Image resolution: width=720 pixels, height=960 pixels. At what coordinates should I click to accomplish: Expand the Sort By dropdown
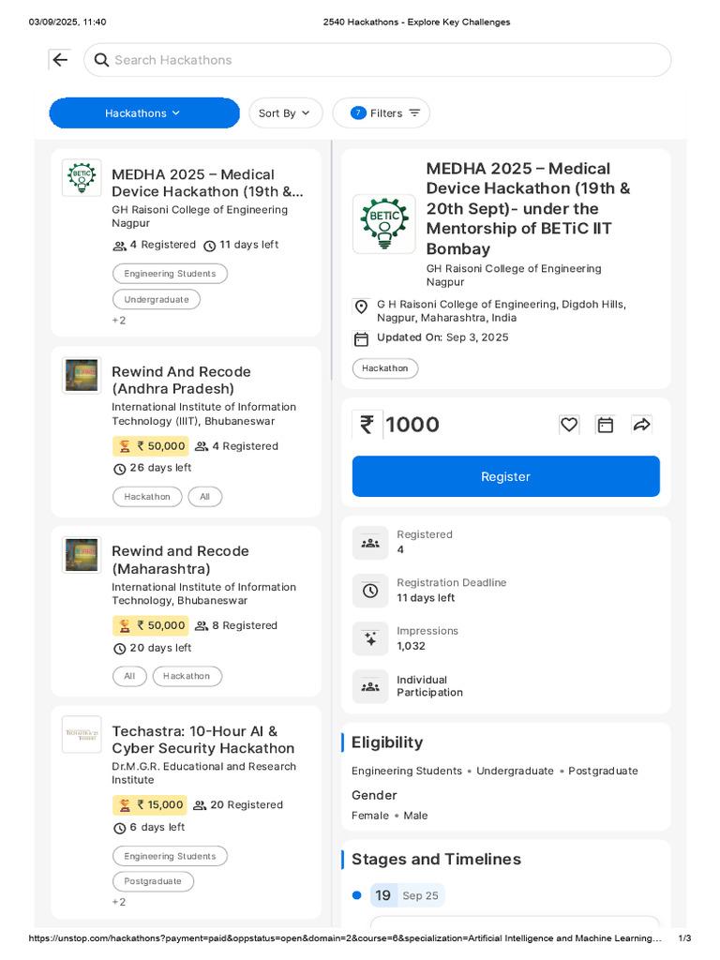click(285, 113)
